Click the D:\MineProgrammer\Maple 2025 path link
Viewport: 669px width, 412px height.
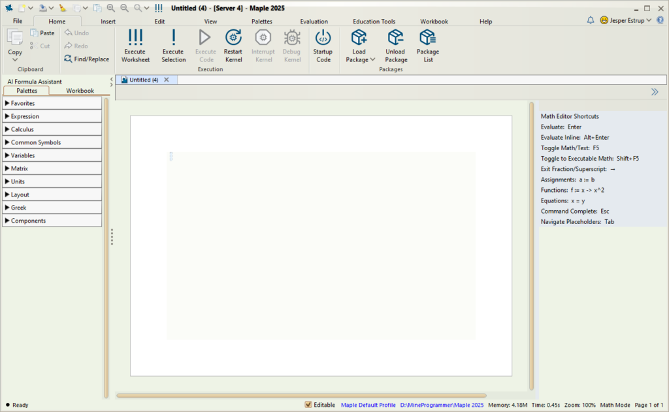pos(442,405)
